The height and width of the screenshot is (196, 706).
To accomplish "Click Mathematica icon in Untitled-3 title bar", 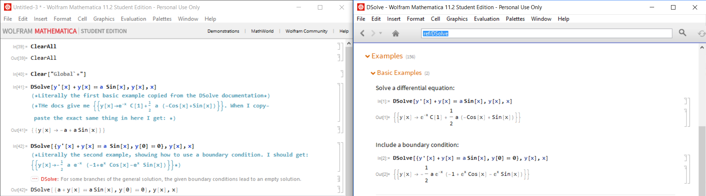I will point(7,7).
